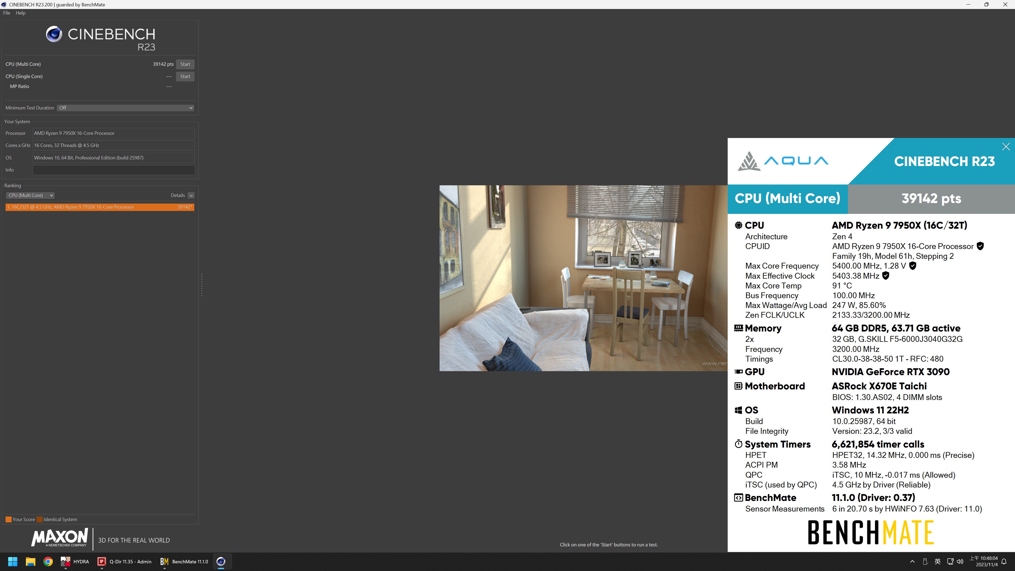Click the Motherboard icon in BenchMate panel

pos(739,386)
